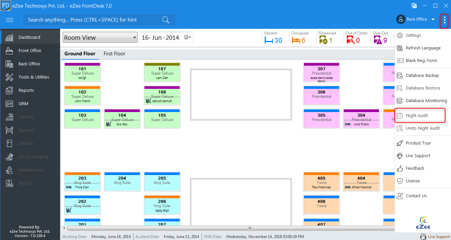The image size is (451, 240).
Task: Click the Database Backup icon
Action: [400, 75]
